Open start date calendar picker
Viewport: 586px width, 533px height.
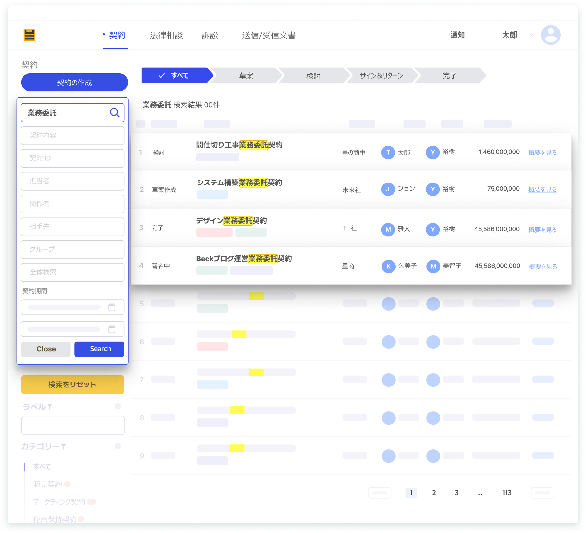(111, 307)
